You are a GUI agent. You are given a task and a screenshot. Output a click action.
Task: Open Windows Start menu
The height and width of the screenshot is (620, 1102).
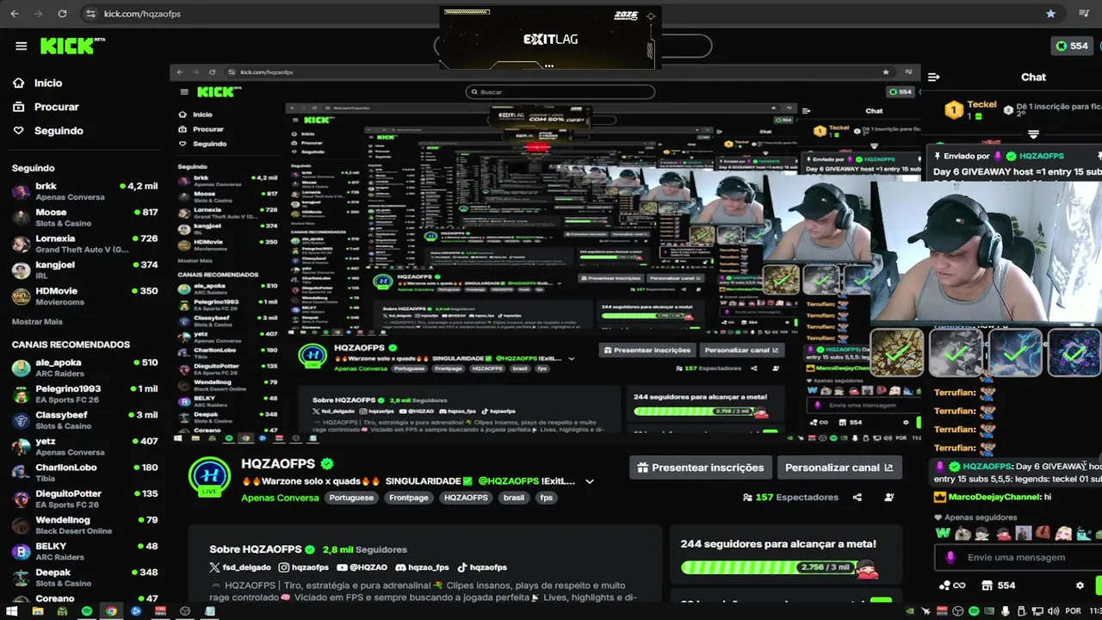click(13, 611)
